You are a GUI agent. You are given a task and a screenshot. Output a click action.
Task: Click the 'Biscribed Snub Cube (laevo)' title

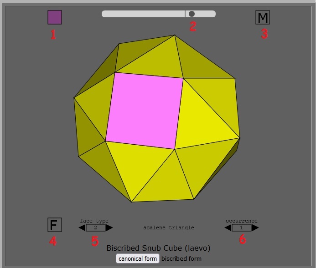tap(158, 248)
